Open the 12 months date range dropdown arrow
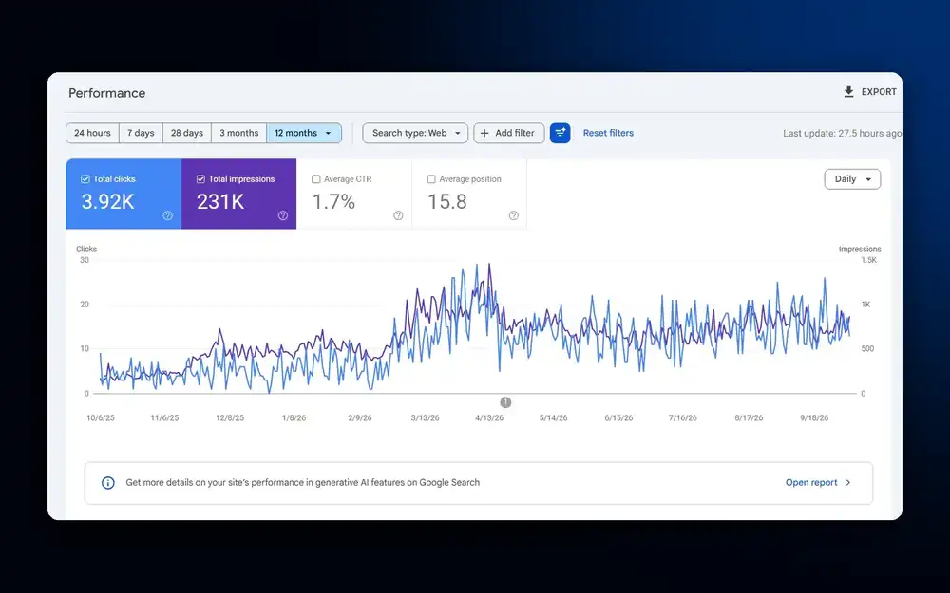This screenshot has height=593, width=950. [x=329, y=133]
